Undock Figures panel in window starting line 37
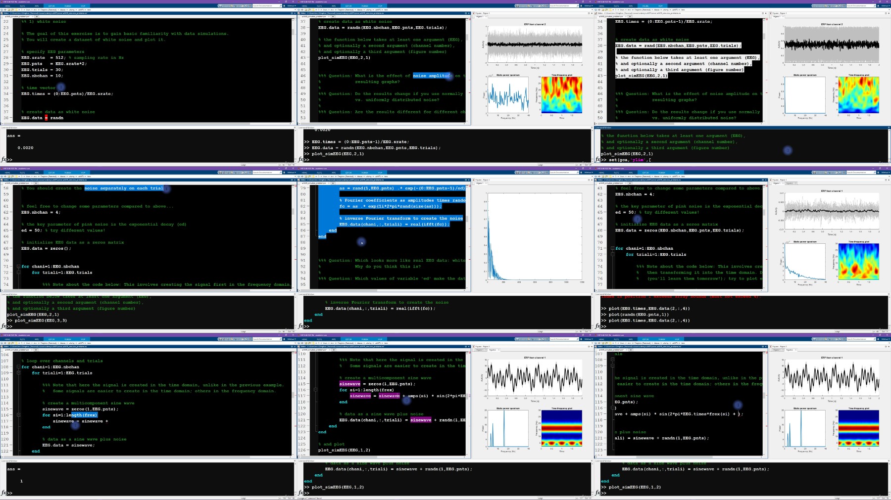 tap(589, 13)
